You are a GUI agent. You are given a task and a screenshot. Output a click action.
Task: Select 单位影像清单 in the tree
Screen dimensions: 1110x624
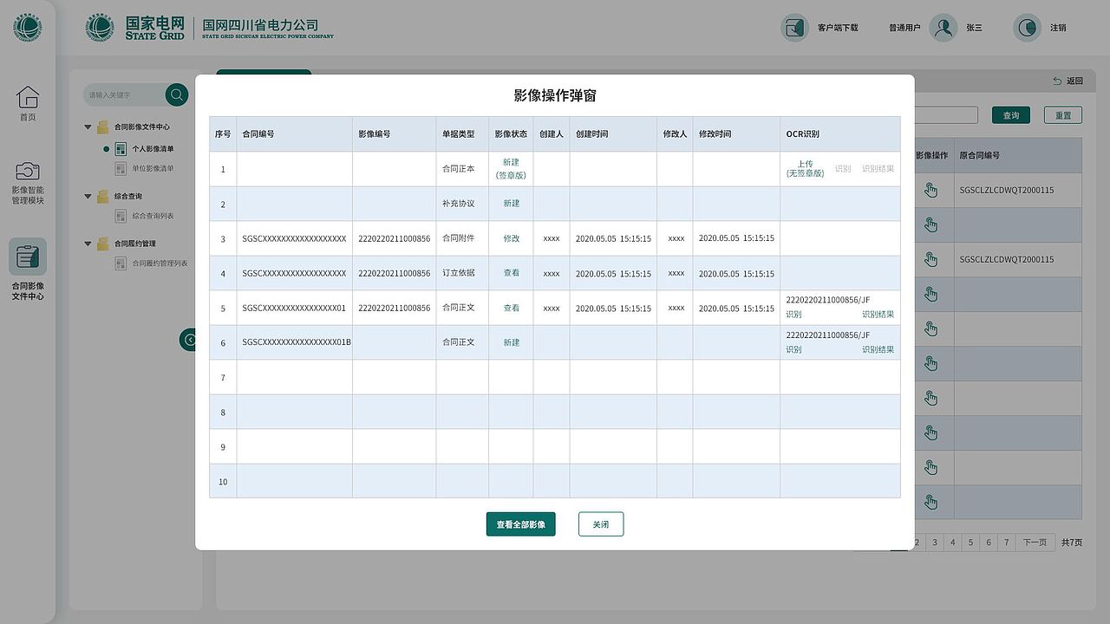(x=153, y=168)
